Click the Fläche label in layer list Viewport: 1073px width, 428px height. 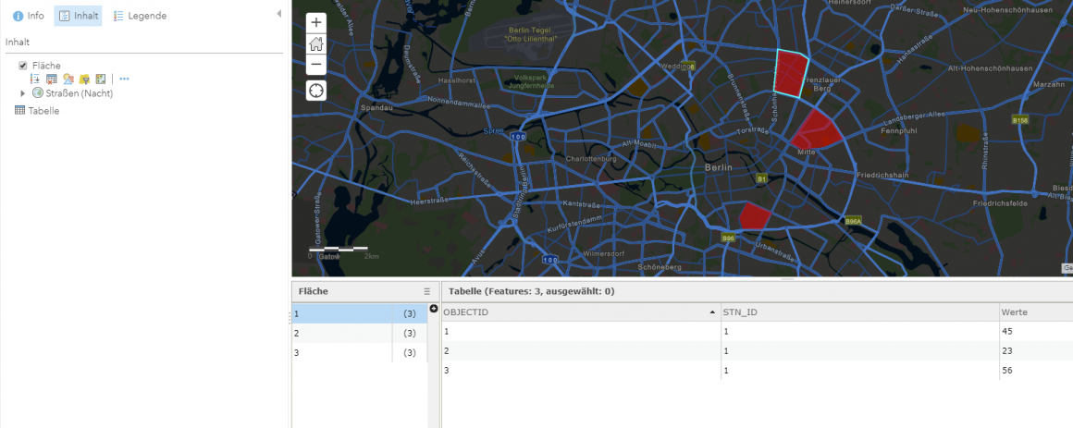coord(46,66)
